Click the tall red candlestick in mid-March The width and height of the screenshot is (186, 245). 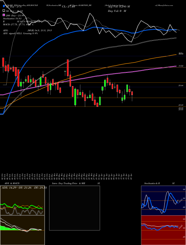68,68
